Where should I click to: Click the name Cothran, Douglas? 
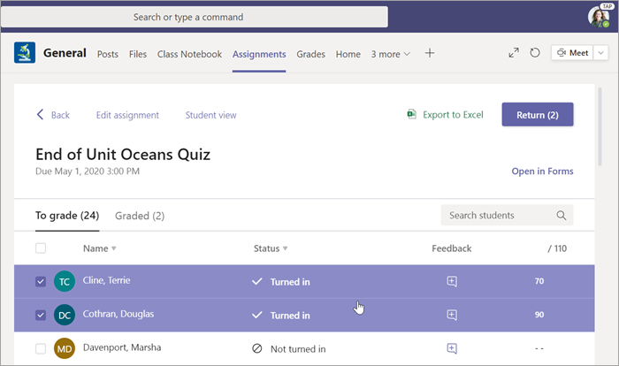click(118, 314)
